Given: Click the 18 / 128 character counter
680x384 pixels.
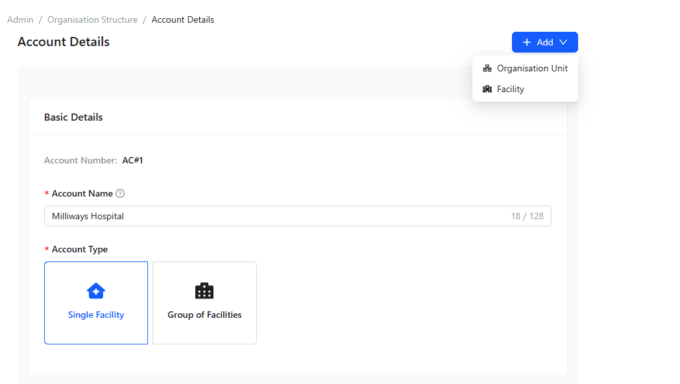Looking at the screenshot, I should pyautogui.click(x=529, y=215).
